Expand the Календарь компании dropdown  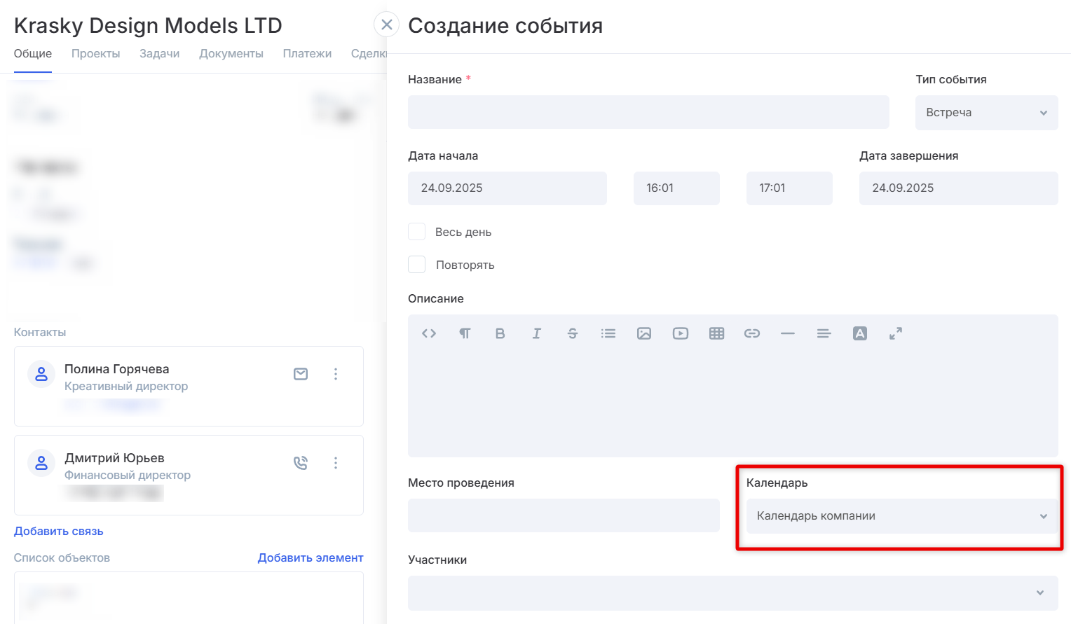click(901, 516)
